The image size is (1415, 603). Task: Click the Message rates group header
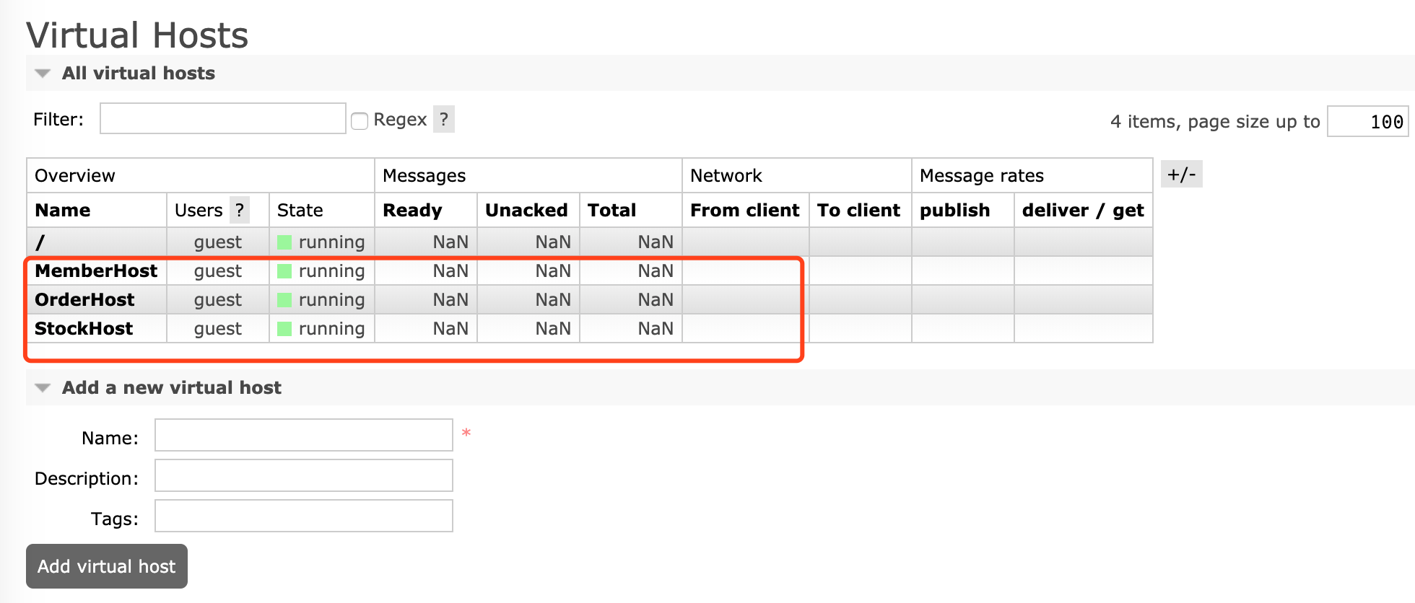point(982,175)
